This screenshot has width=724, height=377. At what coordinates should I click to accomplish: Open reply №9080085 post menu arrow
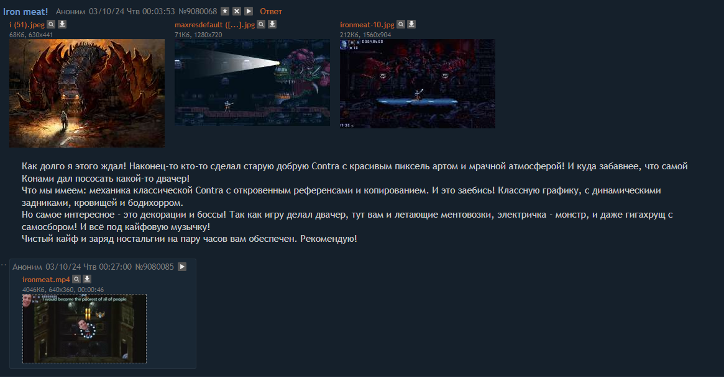pos(182,267)
